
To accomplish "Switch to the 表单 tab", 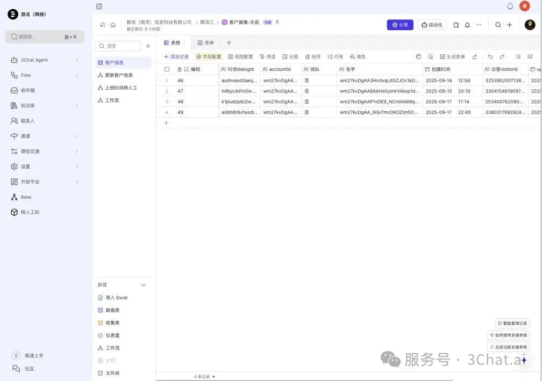I will coord(207,42).
